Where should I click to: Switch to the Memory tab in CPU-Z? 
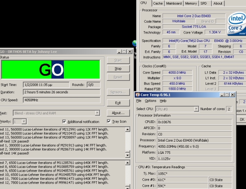[x=191, y=3]
